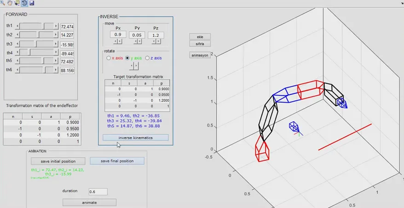Decrease Py with its left arrow
Image resolution: width=404 pixels, height=208 pixels.
tap(135, 41)
